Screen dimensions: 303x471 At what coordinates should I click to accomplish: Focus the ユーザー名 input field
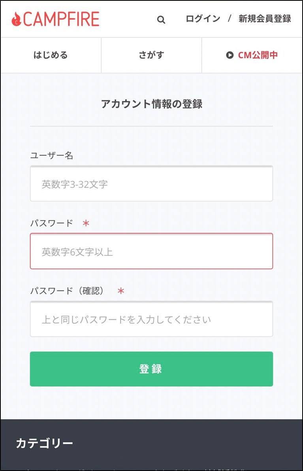click(x=151, y=183)
